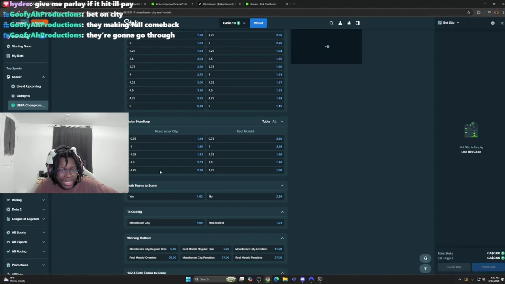Switch Asian Handicap view to All
This screenshot has width=505, height=284.
pyautogui.click(x=274, y=121)
